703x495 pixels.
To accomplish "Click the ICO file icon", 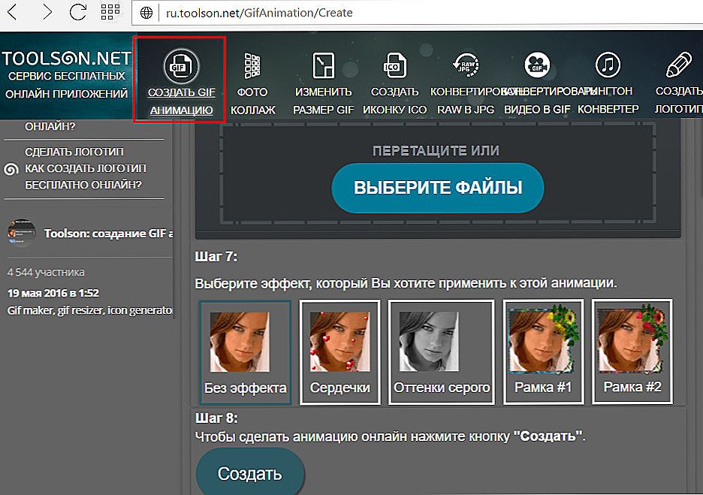I will [394, 65].
